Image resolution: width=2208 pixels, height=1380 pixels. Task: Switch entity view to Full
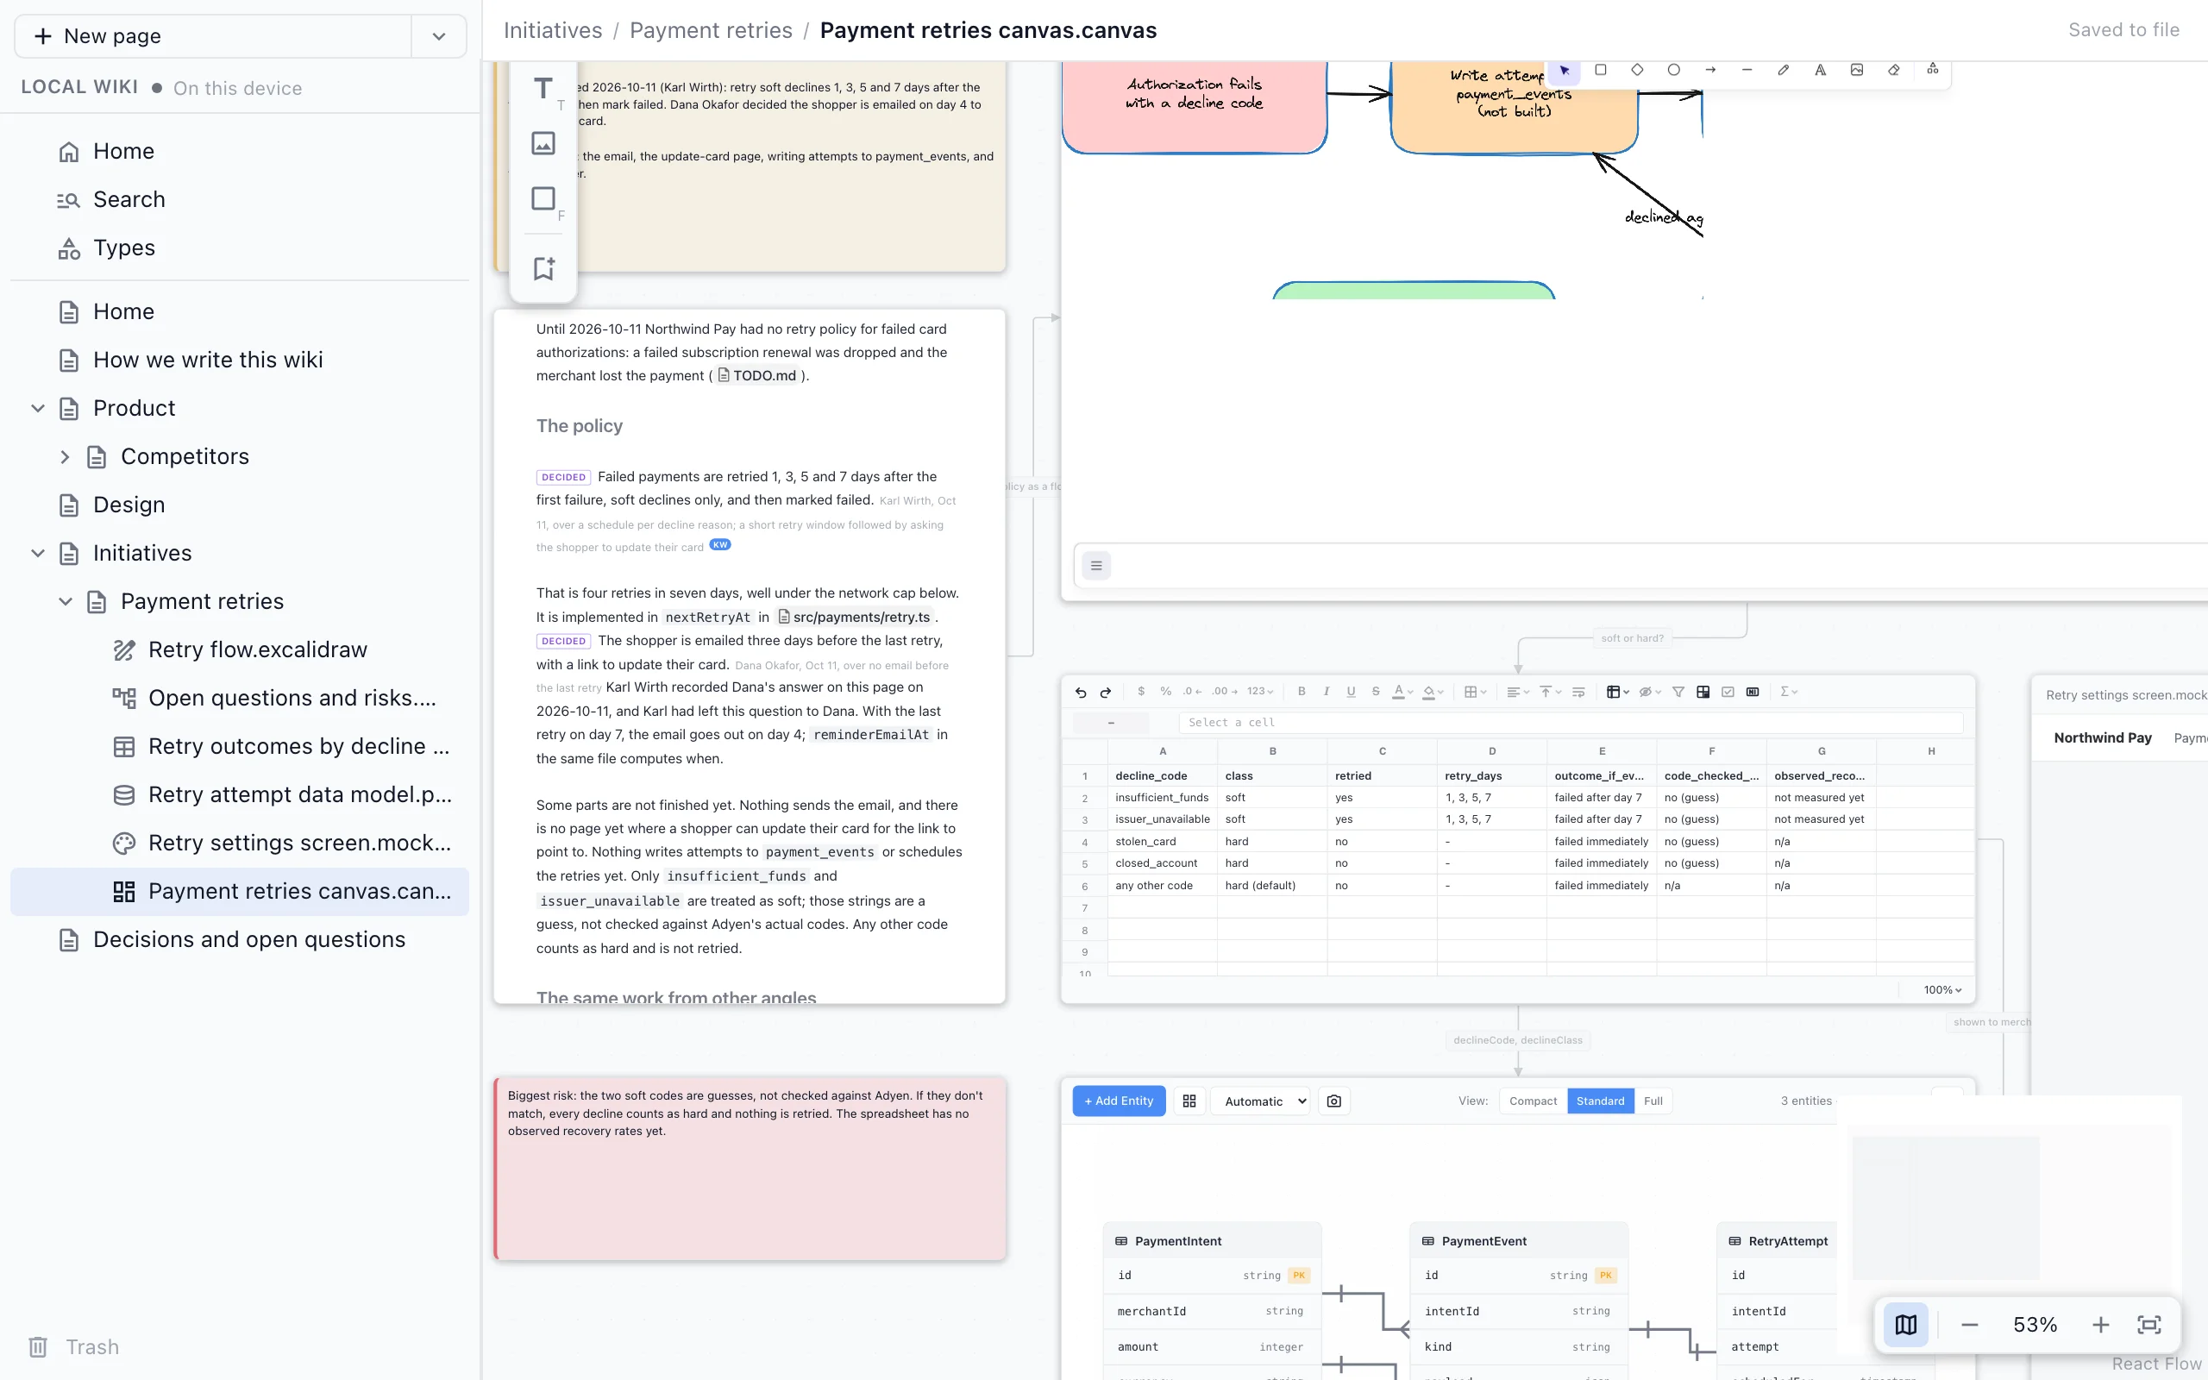[x=1653, y=1101]
